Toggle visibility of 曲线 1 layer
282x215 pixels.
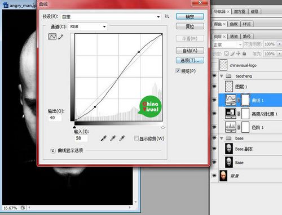[x=214, y=100]
